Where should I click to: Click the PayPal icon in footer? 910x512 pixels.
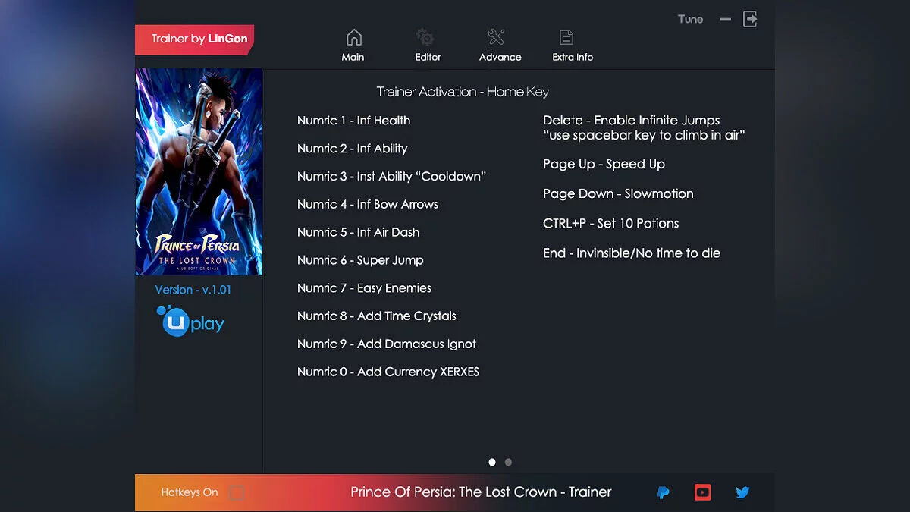coord(664,492)
